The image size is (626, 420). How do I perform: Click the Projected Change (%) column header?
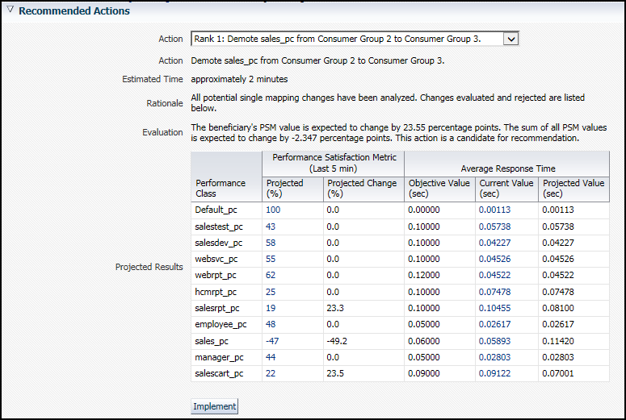[x=362, y=188]
